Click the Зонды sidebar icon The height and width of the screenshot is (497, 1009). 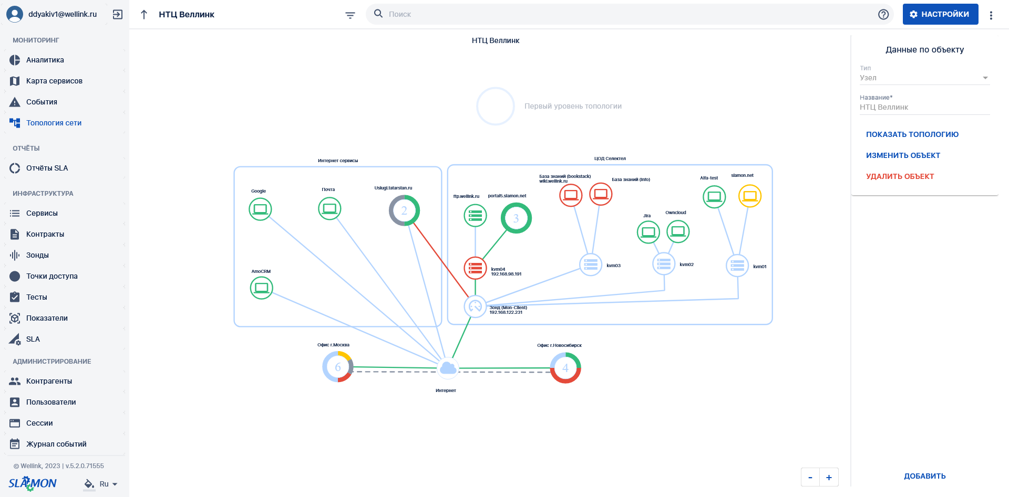[x=15, y=255]
